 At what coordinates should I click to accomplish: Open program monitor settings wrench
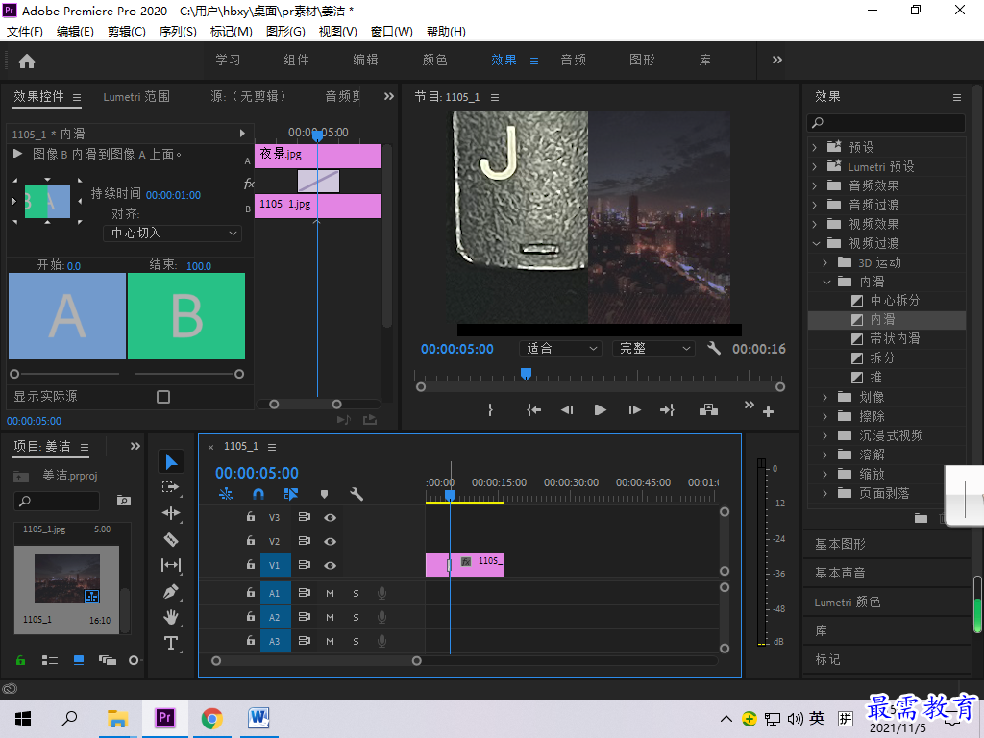click(x=714, y=348)
